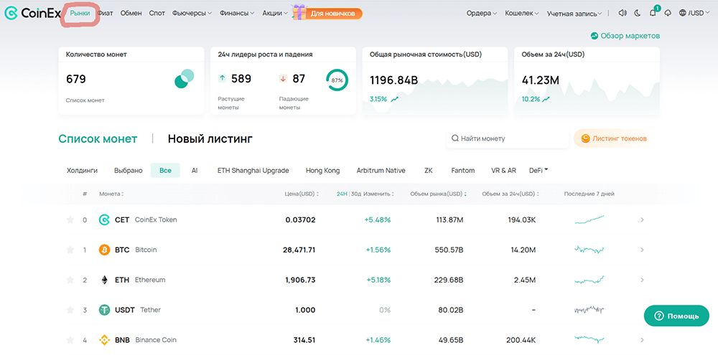Favorite CET with the star icon
Viewport: 718px width, 355px height.
(70, 220)
